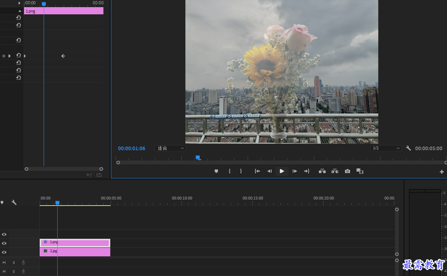Export a frame with the camera icon
The height and width of the screenshot is (276, 447).
click(347, 171)
